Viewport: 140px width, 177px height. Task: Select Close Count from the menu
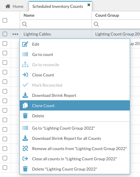[x=75, y=75]
